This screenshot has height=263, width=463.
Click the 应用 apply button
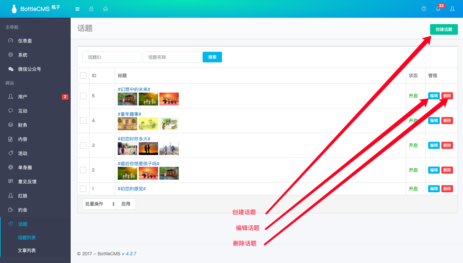pyautogui.click(x=126, y=204)
